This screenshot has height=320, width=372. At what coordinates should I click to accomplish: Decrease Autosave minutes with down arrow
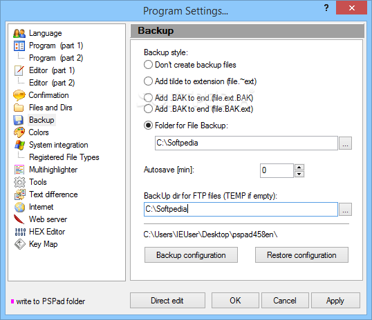(299, 174)
